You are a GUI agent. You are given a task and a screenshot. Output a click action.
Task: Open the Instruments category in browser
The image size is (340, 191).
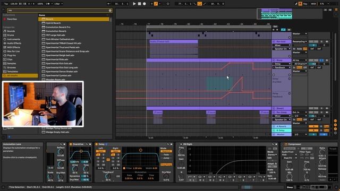(x=13, y=39)
